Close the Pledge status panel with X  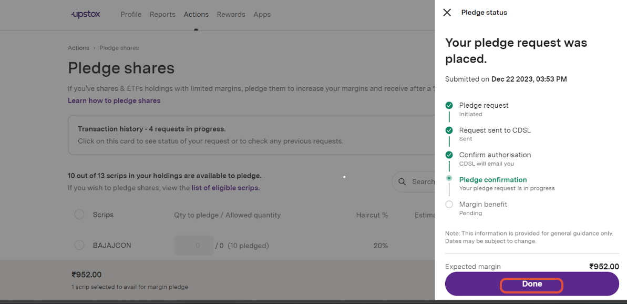point(447,13)
